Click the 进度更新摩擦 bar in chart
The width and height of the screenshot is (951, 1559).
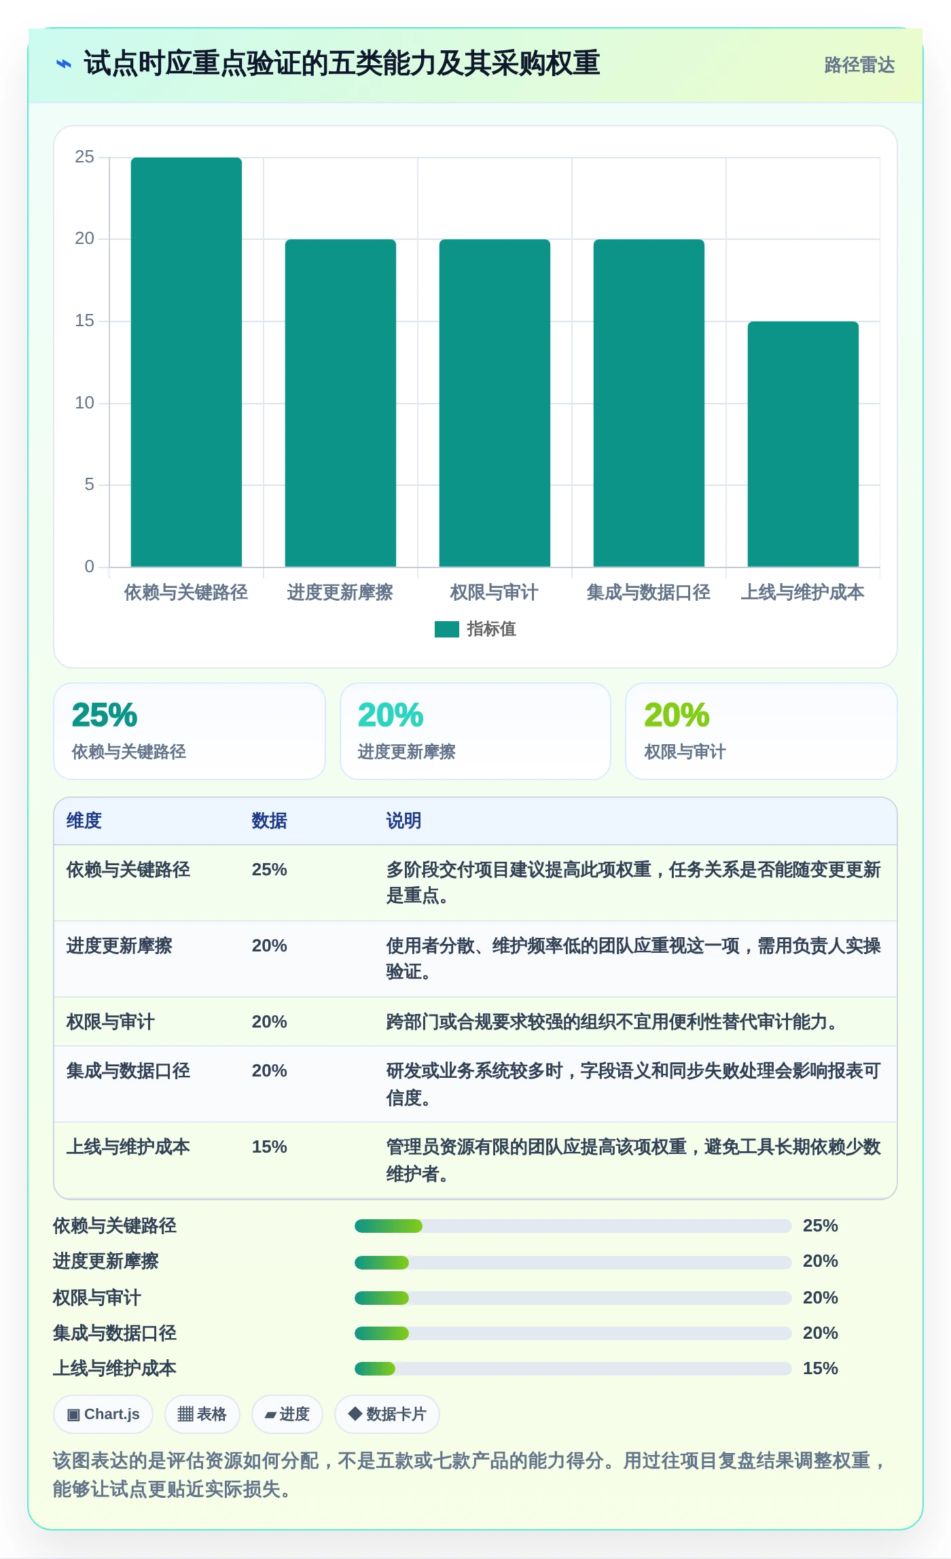coord(340,403)
